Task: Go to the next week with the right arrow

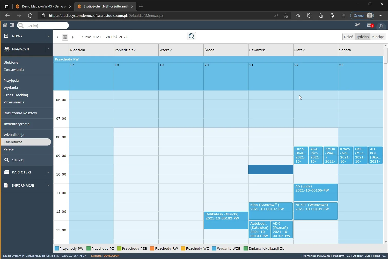Action: (73, 37)
